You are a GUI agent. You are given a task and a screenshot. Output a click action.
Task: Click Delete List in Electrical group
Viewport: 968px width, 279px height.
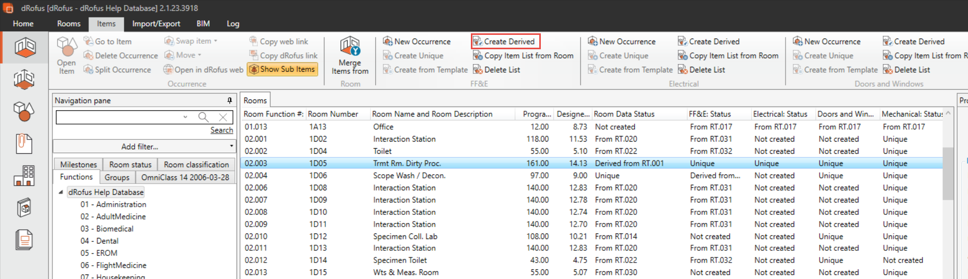(702, 70)
